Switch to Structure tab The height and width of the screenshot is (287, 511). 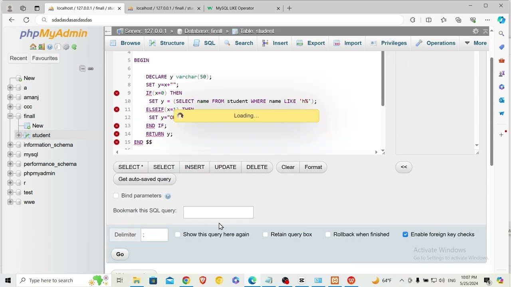coord(167,43)
